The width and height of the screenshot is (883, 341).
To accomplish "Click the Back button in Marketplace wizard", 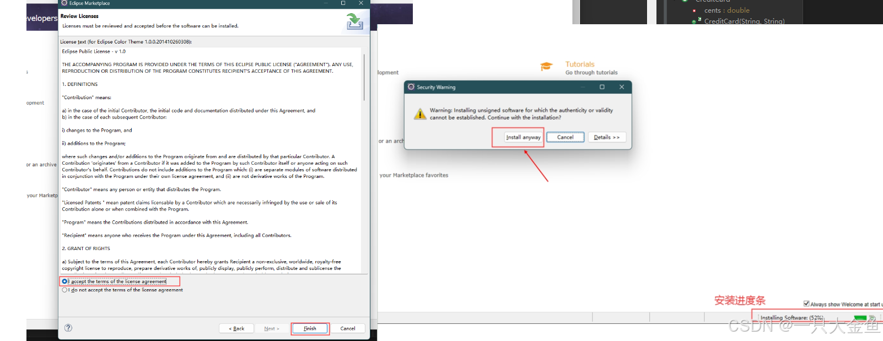I will tap(236, 328).
